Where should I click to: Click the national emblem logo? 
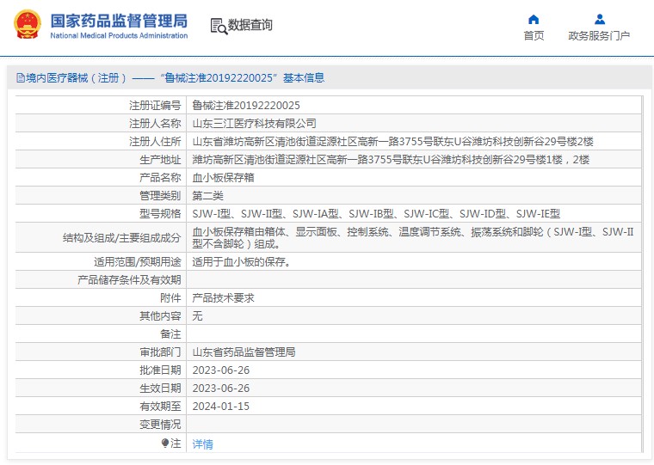pyautogui.click(x=28, y=24)
